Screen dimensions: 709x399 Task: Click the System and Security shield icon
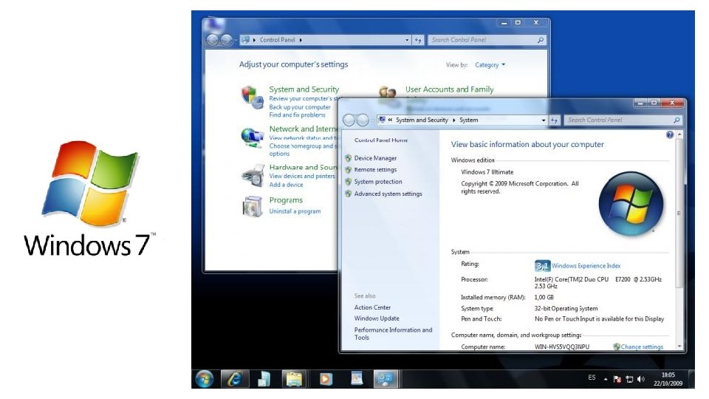[252, 98]
